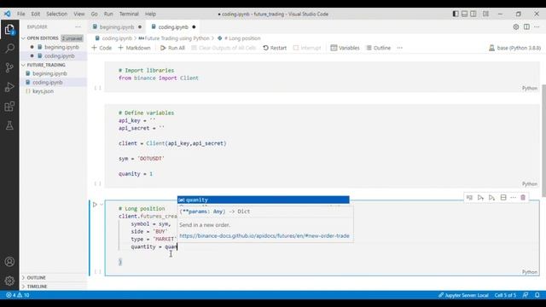This screenshot has height=307, width=546.
Task: Toggle primary side bar layout icon
Action: coord(456,14)
